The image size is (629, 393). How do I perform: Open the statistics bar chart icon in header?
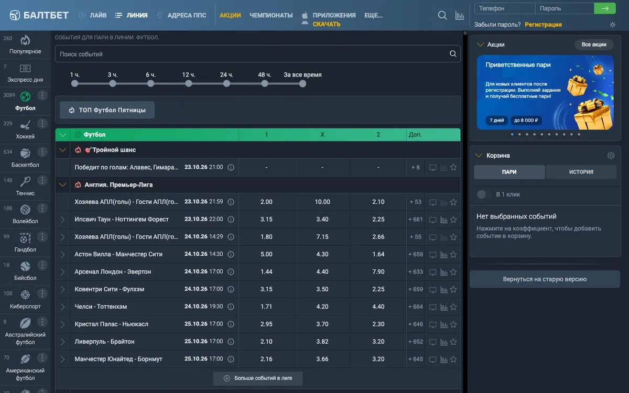click(x=460, y=15)
